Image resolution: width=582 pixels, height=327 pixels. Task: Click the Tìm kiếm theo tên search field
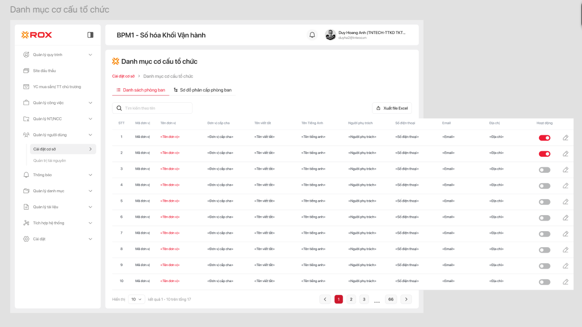point(155,108)
